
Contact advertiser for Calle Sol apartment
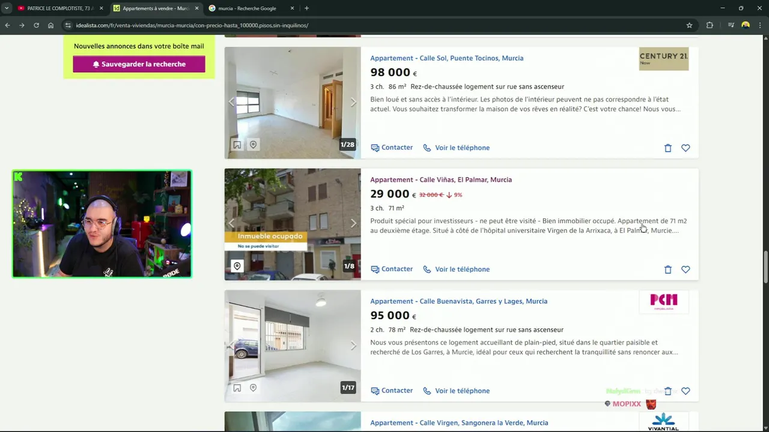pyautogui.click(x=392, y=148)
